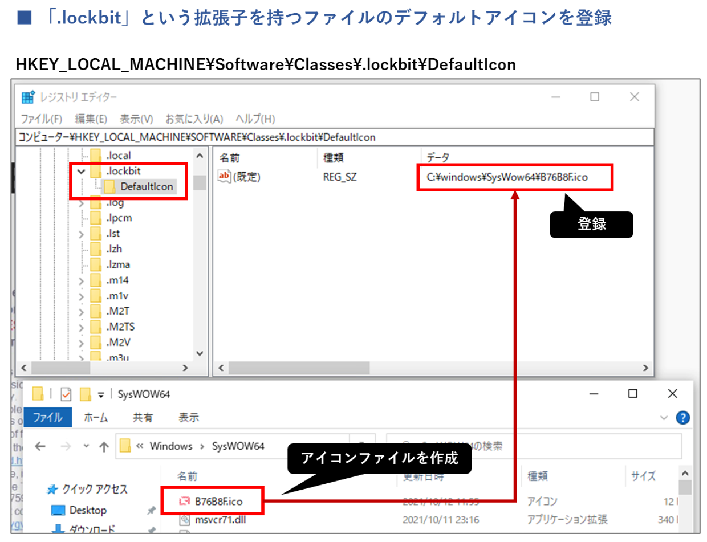Expand the .lst registry key
This screenshot has width=707, height=542.
(x=82, y=234)
